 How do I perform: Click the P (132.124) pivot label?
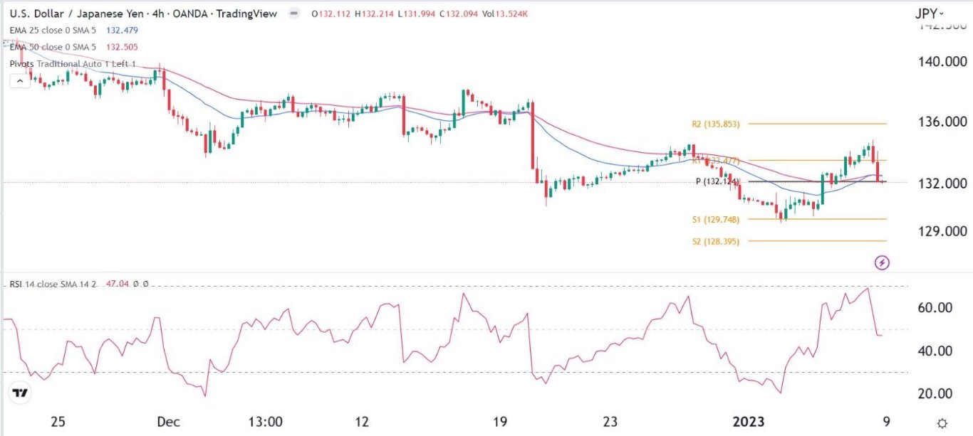pos(719,182)
